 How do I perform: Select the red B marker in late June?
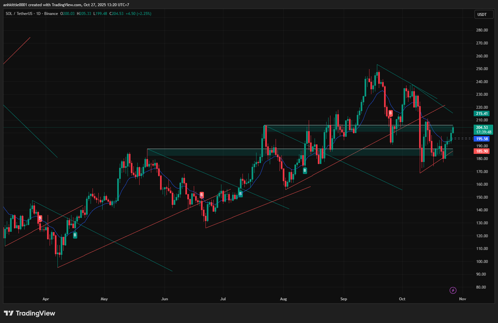click(202, 195)
